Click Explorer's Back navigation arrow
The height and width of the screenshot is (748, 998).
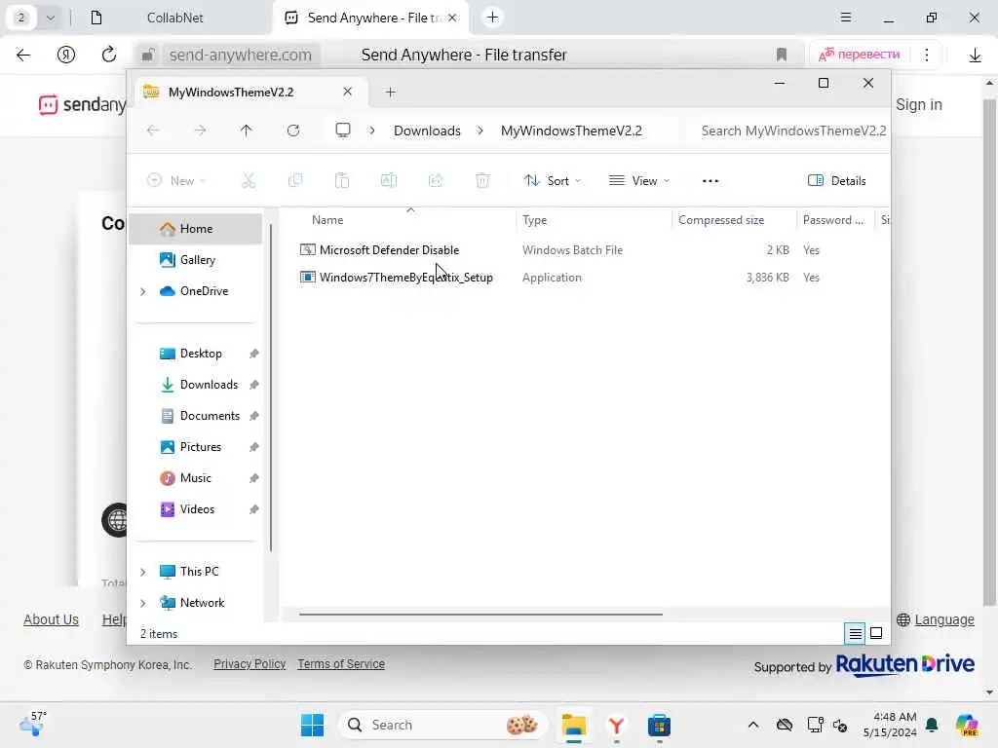pos(153,131)
